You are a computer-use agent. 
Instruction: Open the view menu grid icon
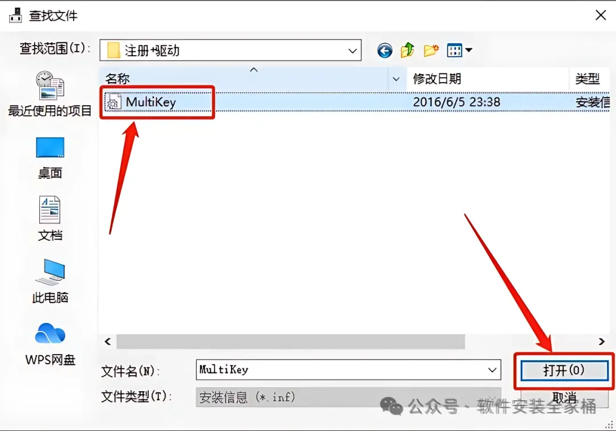pos(455,51)
